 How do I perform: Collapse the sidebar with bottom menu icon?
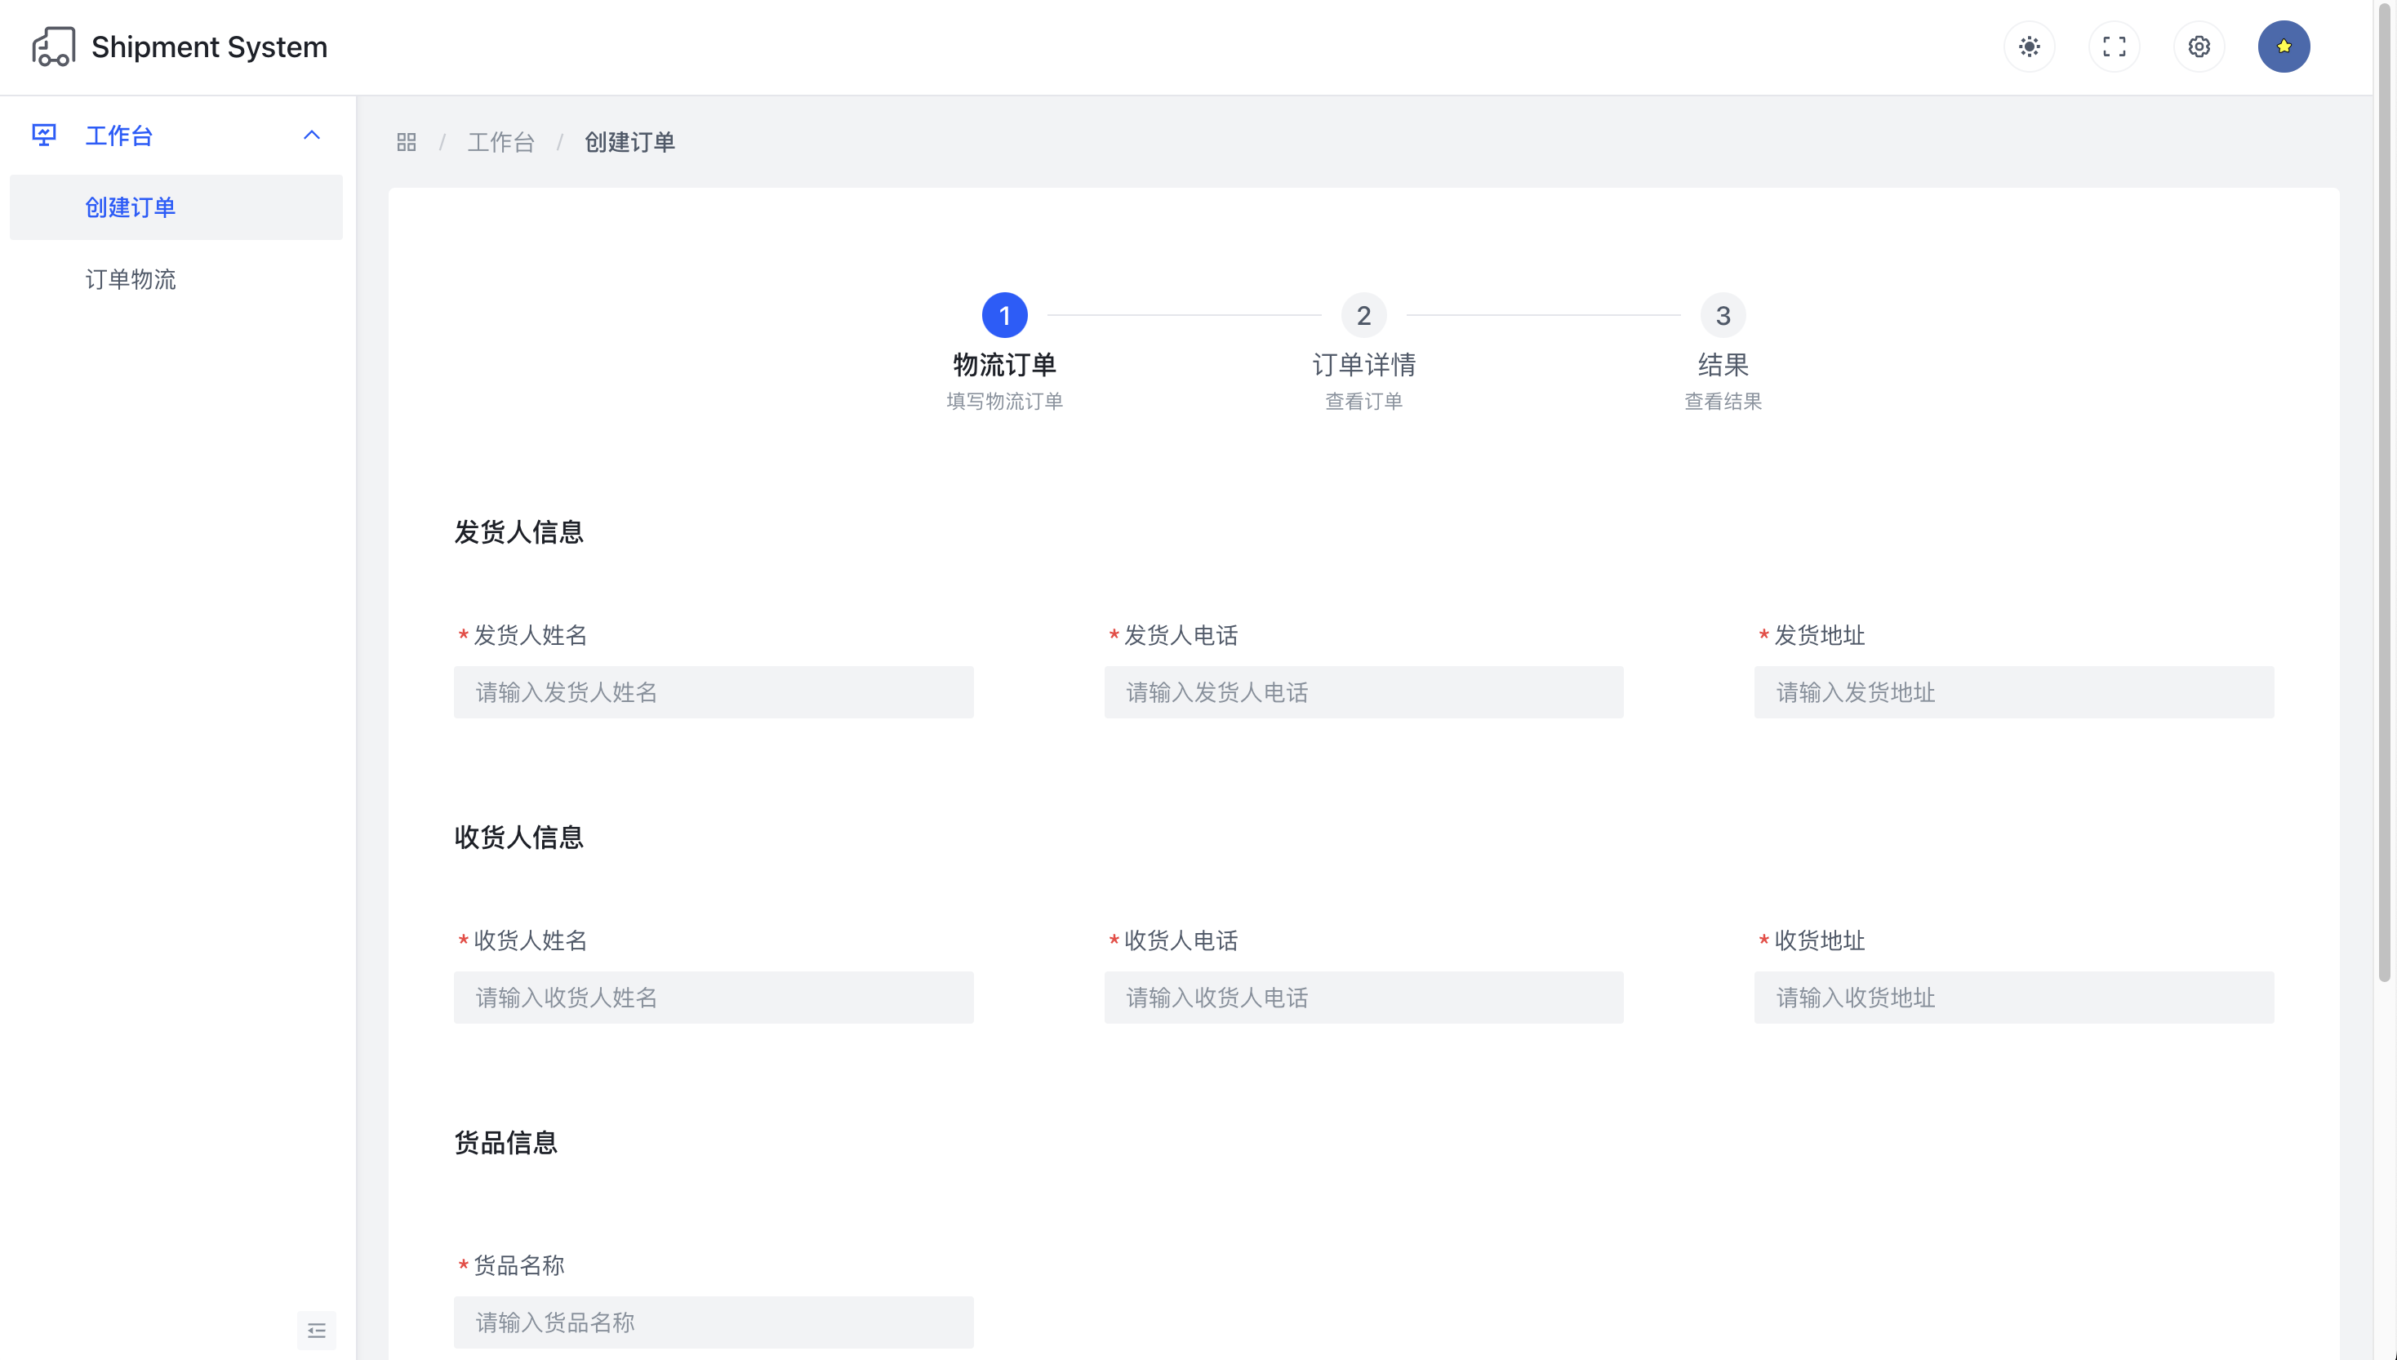(x=317, y=1330)
